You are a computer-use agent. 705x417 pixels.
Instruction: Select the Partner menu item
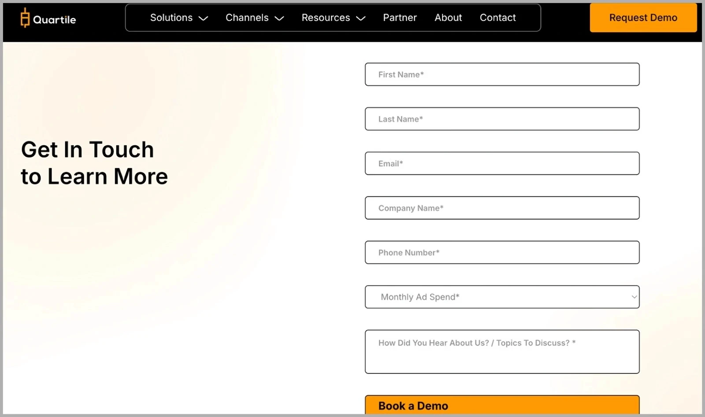[x=400, y=18]
